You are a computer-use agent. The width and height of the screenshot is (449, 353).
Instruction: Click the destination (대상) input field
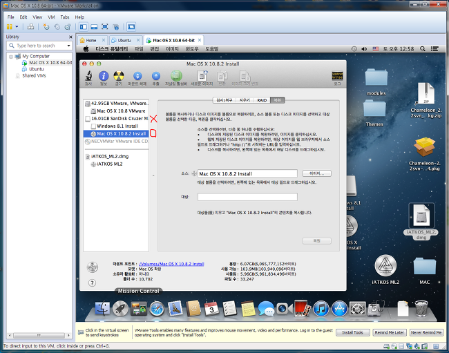point(247,197)
